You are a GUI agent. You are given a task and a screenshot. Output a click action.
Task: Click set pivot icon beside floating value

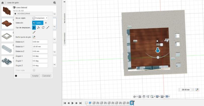197,90
